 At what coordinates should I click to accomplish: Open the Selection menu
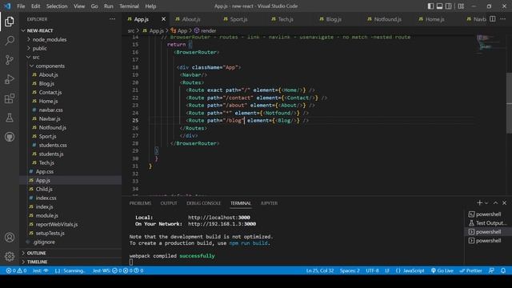tap(57, 6)
